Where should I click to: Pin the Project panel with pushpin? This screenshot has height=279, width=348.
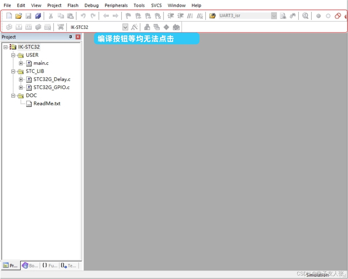point(70,37)
